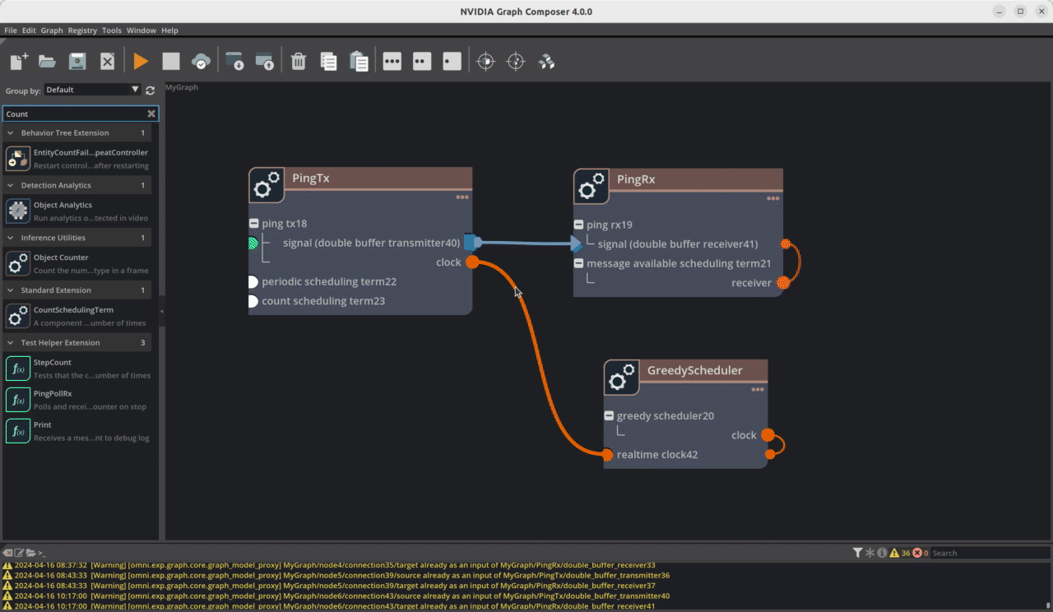Open the three-dot menu on PingTx node
This screenshot has width=1053, height=612.
click(462, 197)
